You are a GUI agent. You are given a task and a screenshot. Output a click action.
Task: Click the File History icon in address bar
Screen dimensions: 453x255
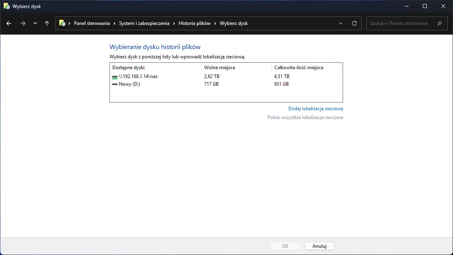point(62,23)
